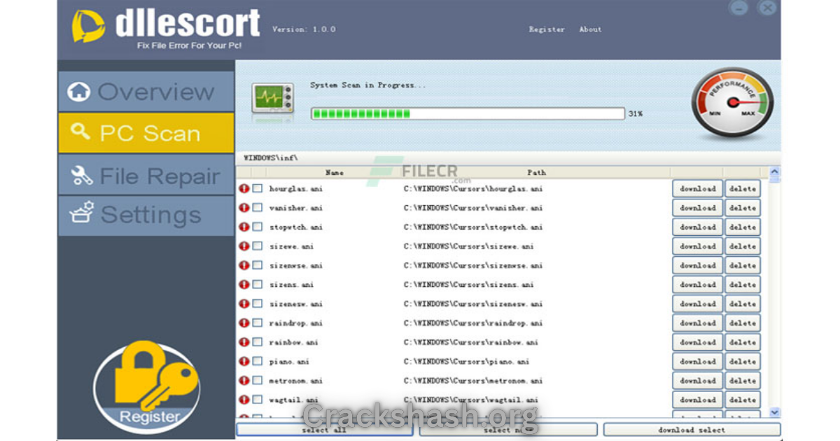Screen dimensions: 840x441
Task: Delete the hourglas.ani entry
Action: (743, 188)
